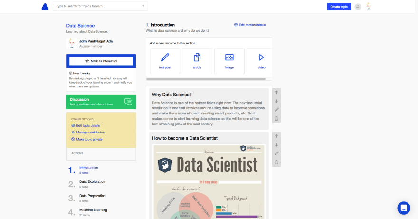The height and width of the screenshot is (219, 418).
Task: Click the Why Data Science? heading
Action: (x=171, y=95)
